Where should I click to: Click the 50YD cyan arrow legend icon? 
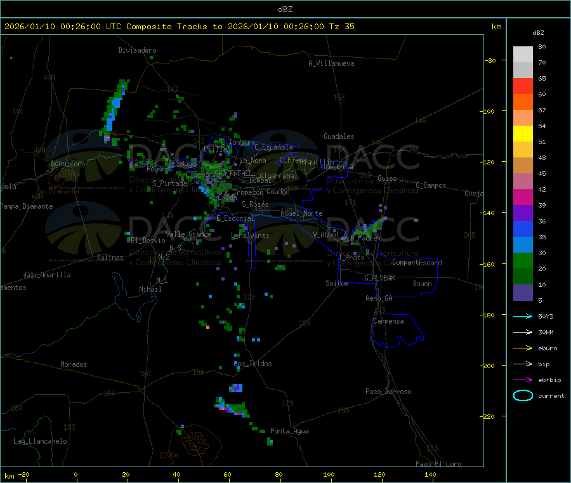coord(523,316)
